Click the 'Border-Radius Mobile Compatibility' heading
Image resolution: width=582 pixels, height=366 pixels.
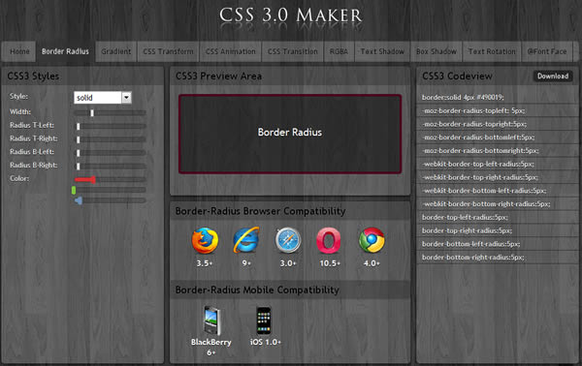[x=257, y=290]
